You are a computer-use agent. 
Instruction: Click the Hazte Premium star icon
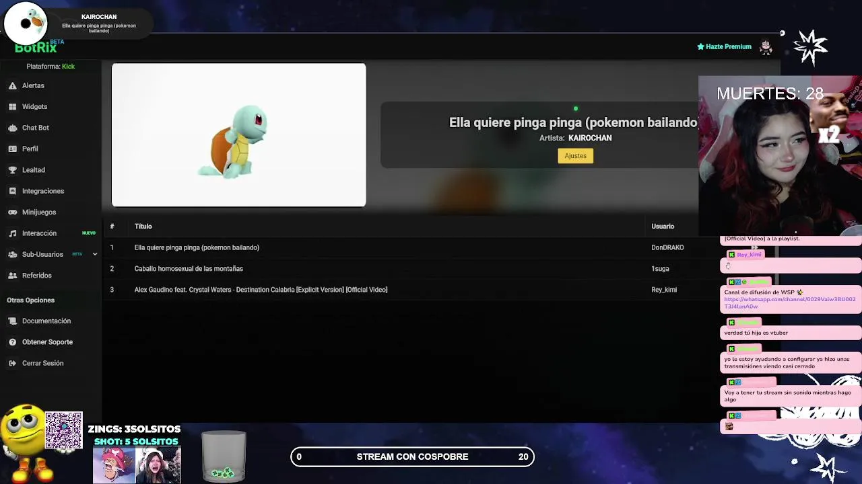point(700,47)
